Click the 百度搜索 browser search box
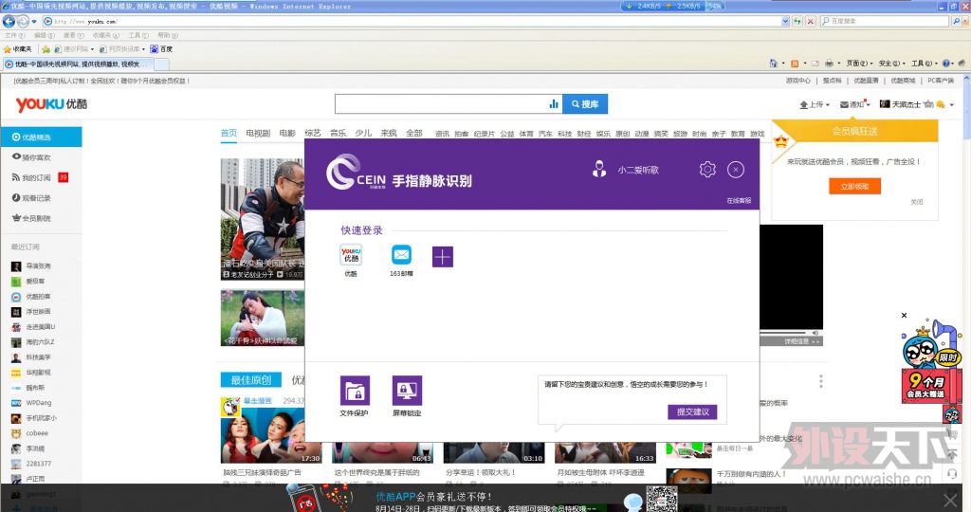Image resolution: width=971 pixels, height=512 pixels. 886,21
